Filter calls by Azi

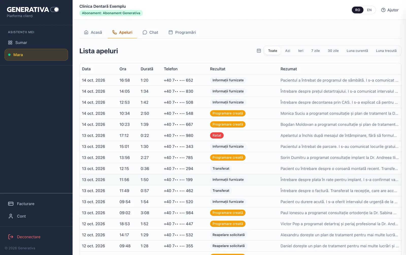(287, 51)
